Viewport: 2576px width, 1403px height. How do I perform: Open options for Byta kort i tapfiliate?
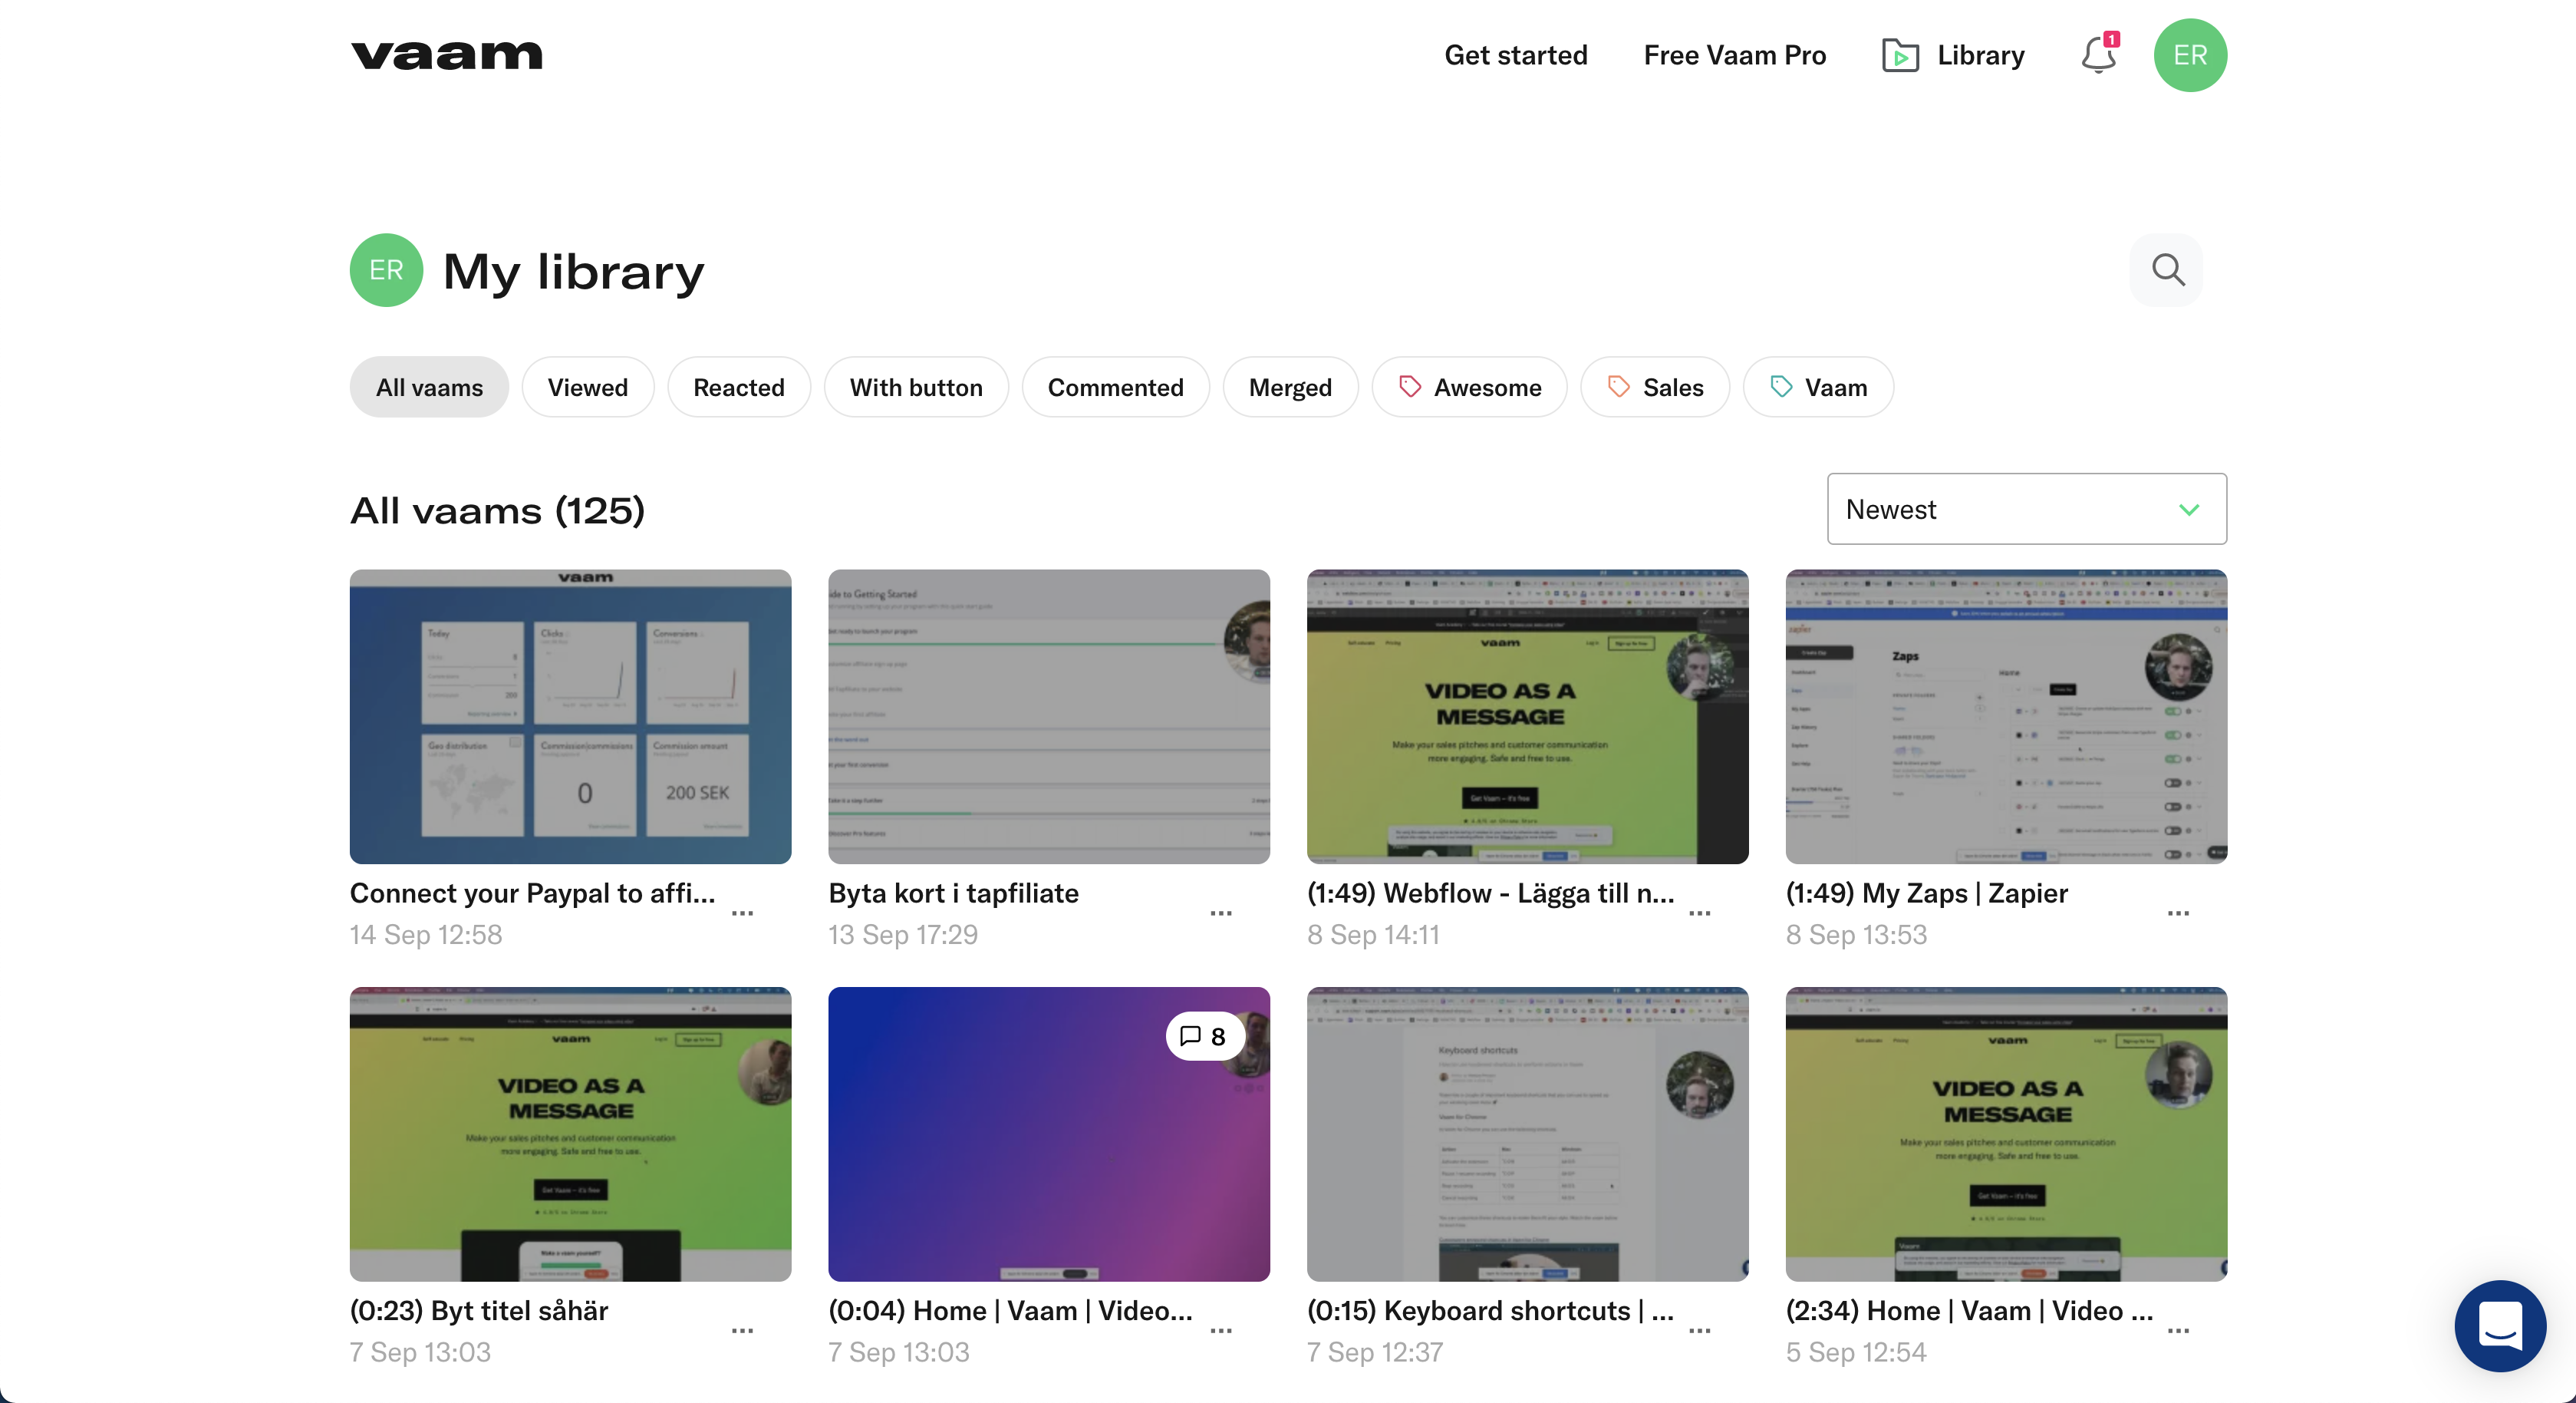(1221, 913)
